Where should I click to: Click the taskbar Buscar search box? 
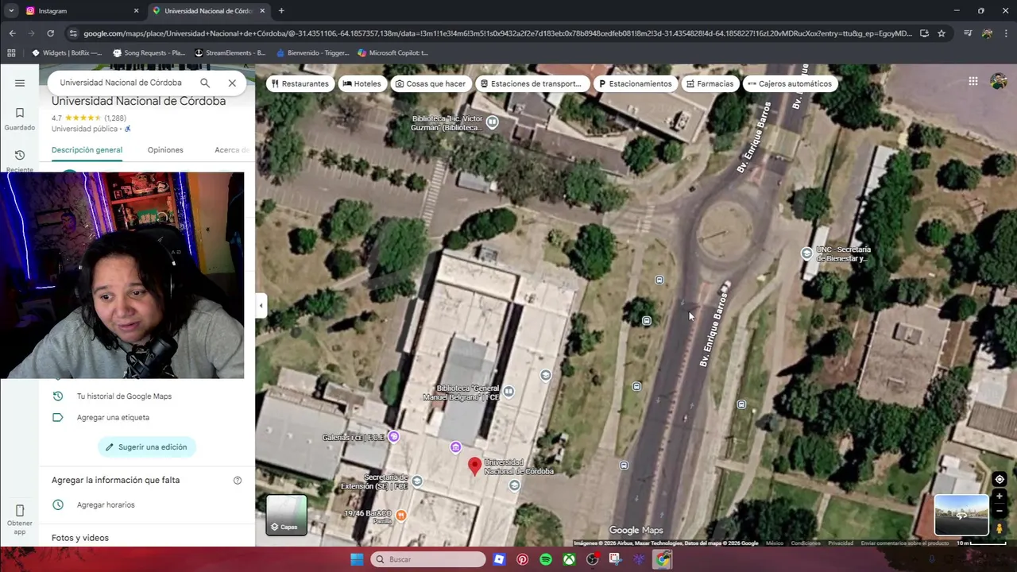[x=428, y=559]
